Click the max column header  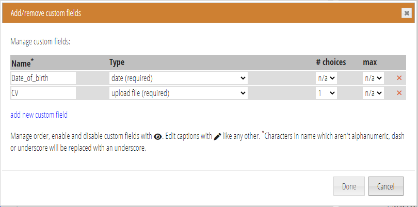click(x=369, y=62)
